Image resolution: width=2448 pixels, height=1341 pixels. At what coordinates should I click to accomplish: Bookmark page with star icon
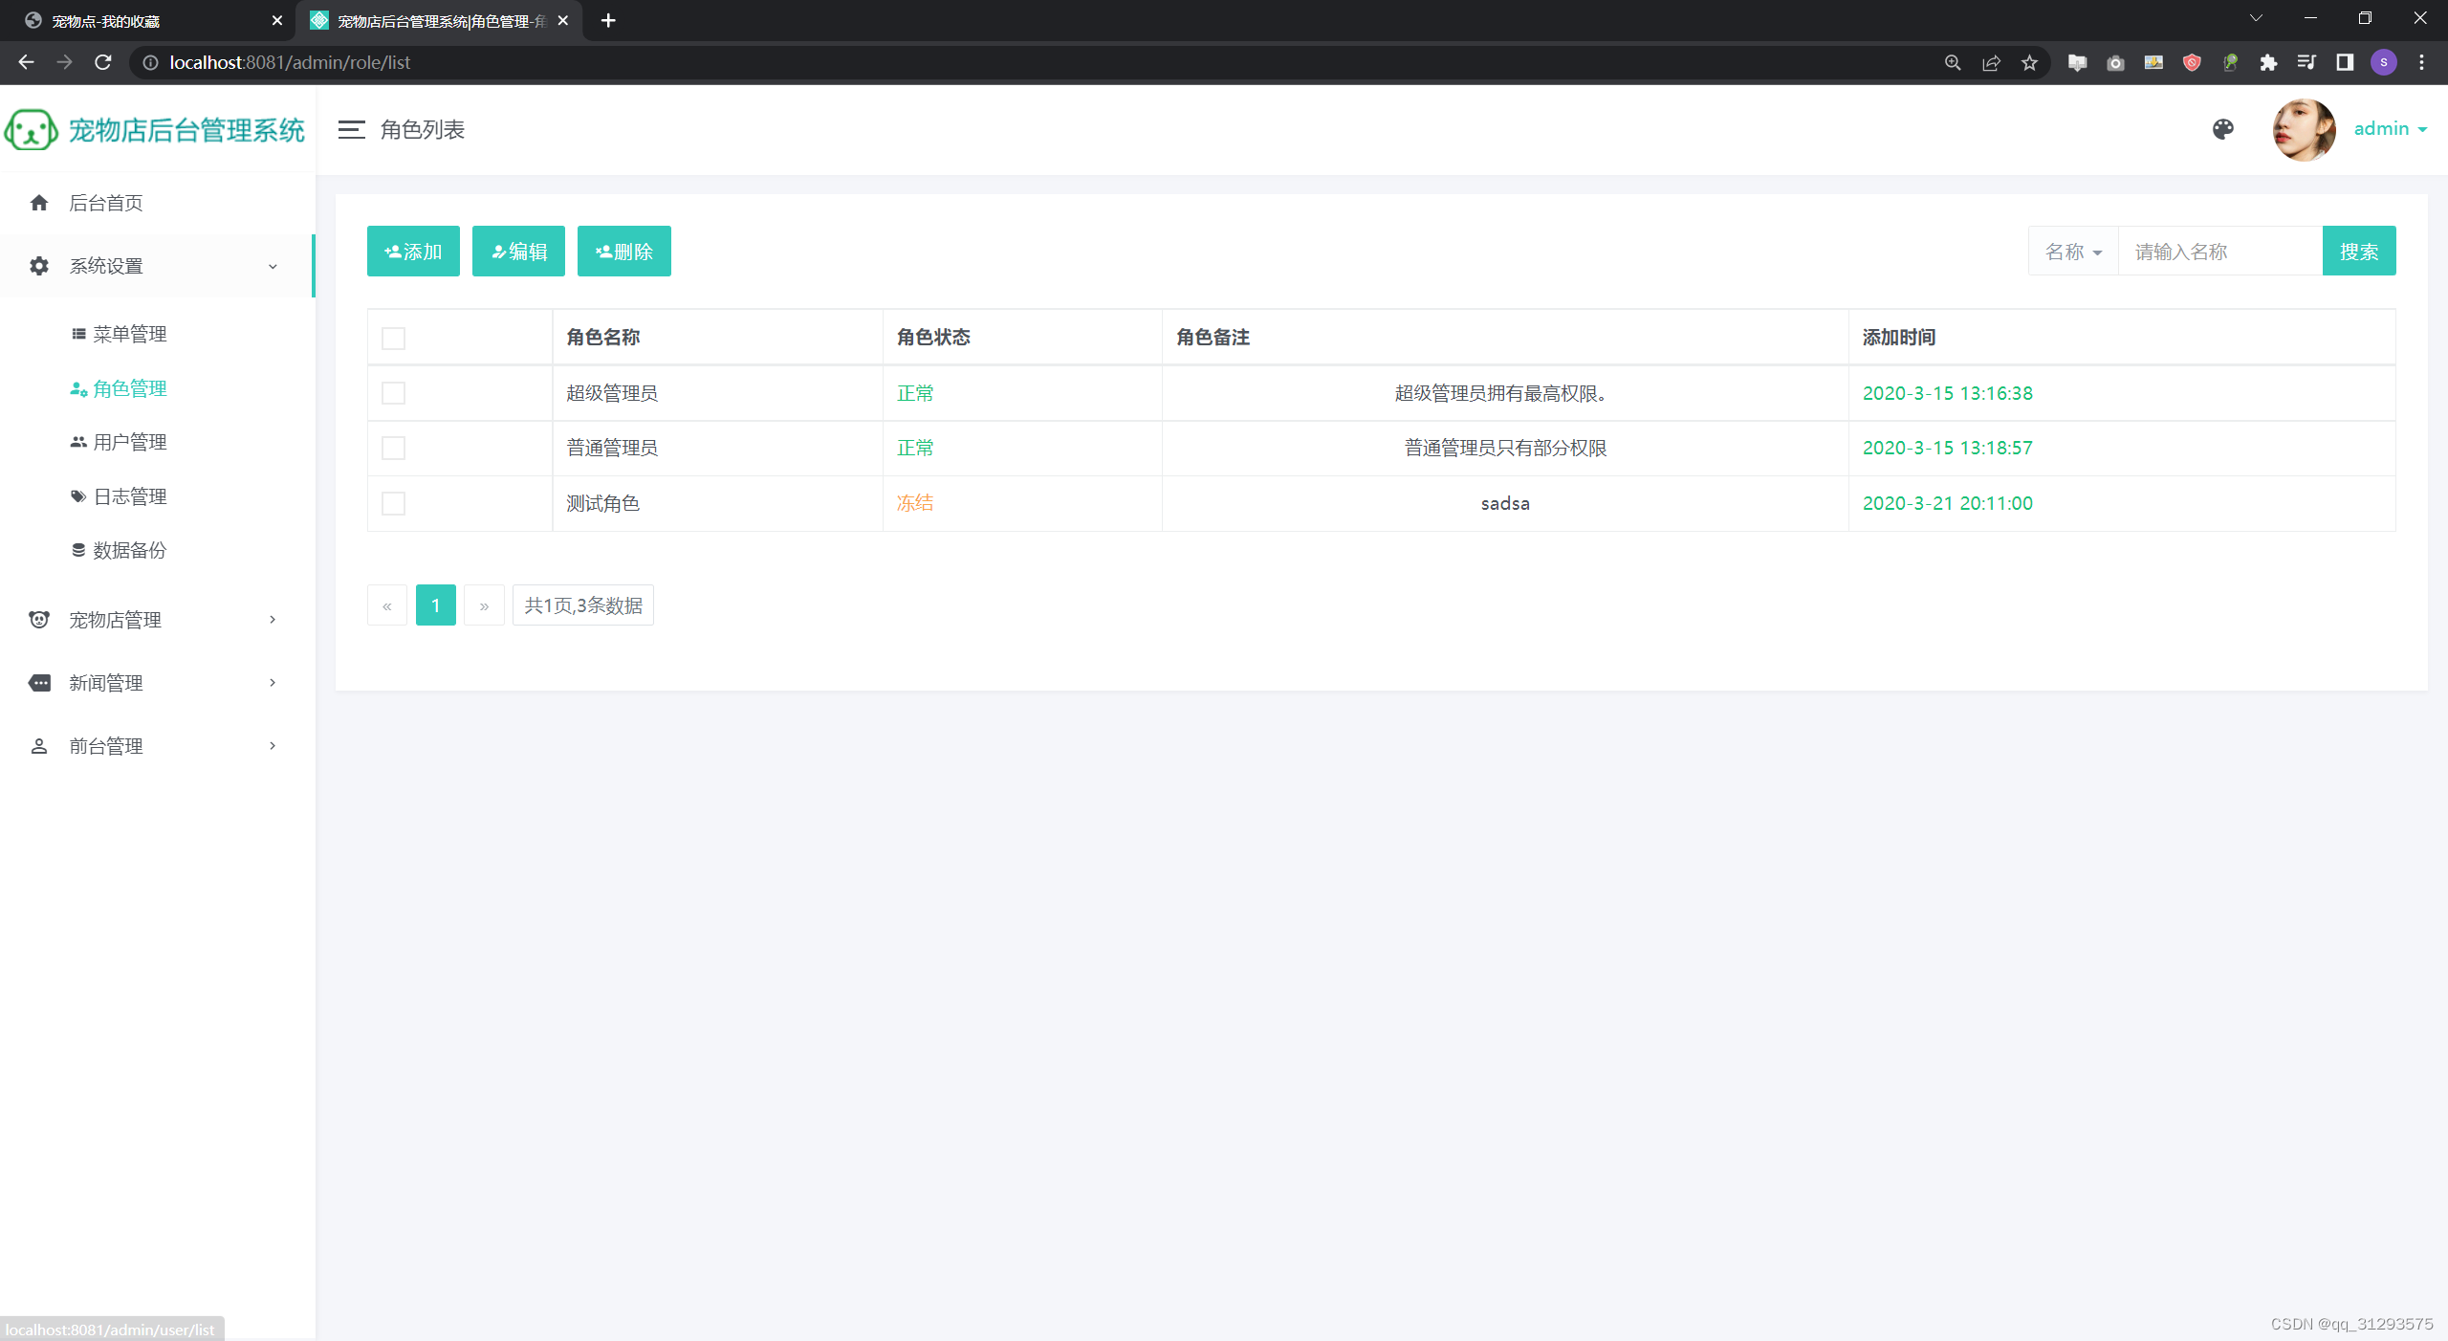click(2029, 63)
